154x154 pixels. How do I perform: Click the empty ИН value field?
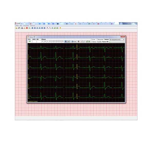pyautogui.click(x=39, y=41)
